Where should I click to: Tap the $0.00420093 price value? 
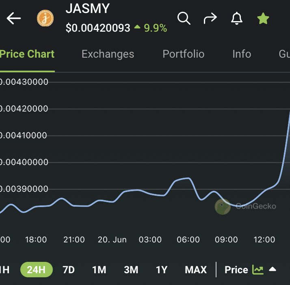point(98,28)
